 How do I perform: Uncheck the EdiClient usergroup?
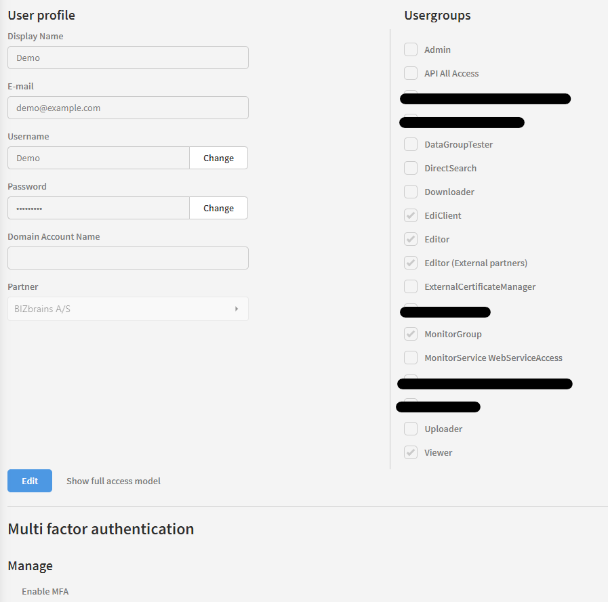pyautogui.click(x=411, y=215)
